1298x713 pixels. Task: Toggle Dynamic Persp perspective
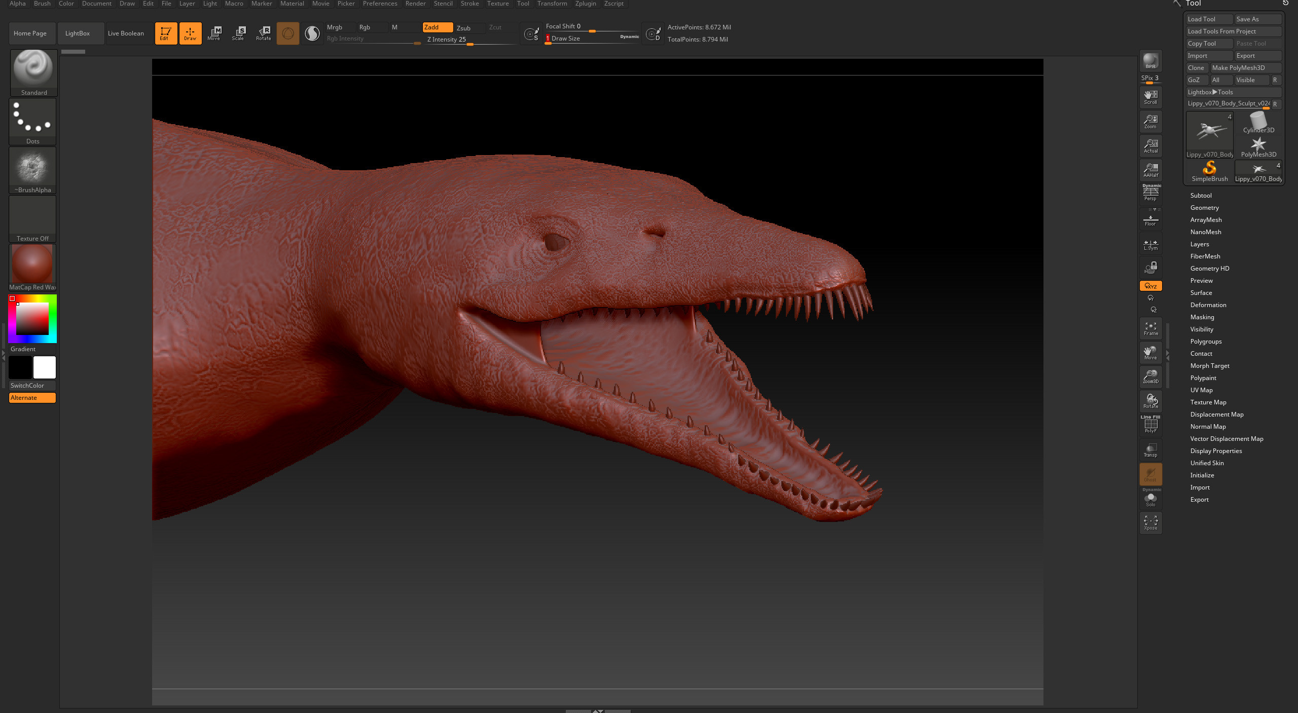(x=1150, y=193)
